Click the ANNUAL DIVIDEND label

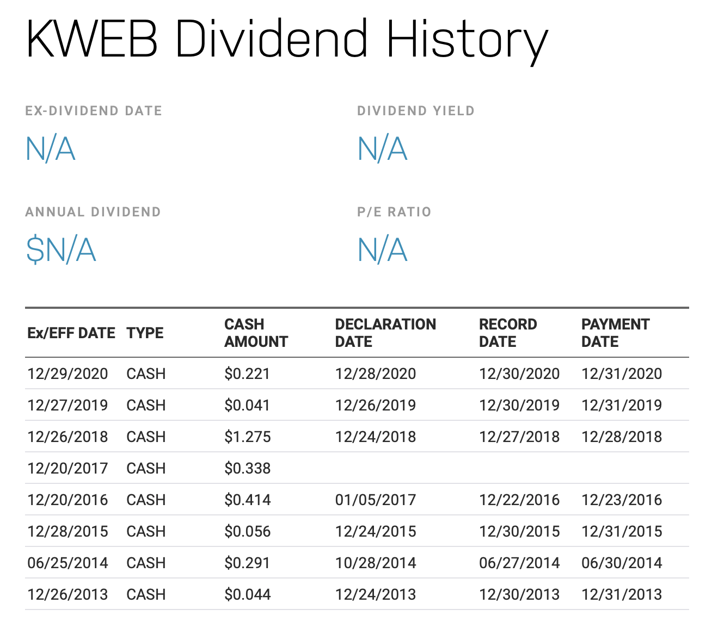93,212
